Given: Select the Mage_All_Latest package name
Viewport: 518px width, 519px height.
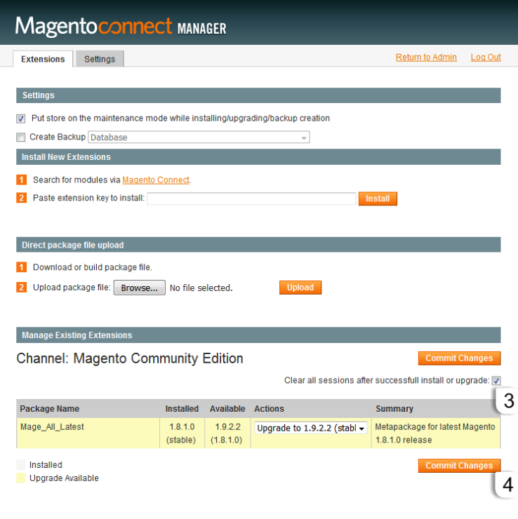Looking at the screenshot, I should pos(53,427).
